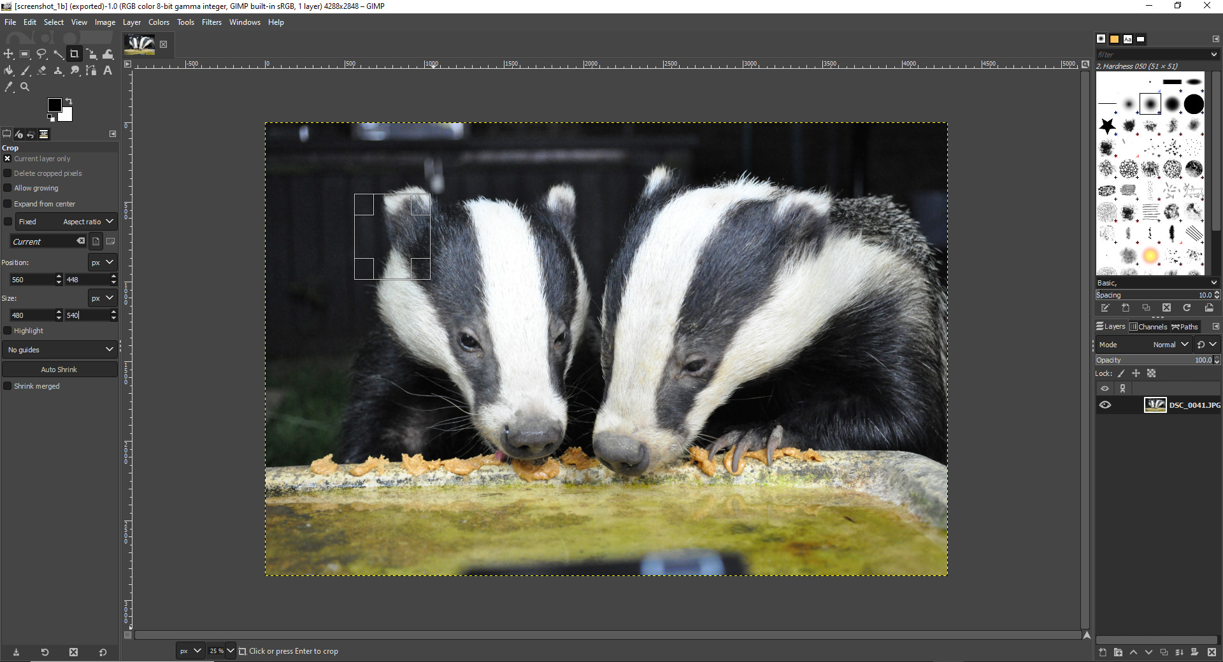Select the Free Select lasso tool
The image size is (1223, 662).
point(41,54)
